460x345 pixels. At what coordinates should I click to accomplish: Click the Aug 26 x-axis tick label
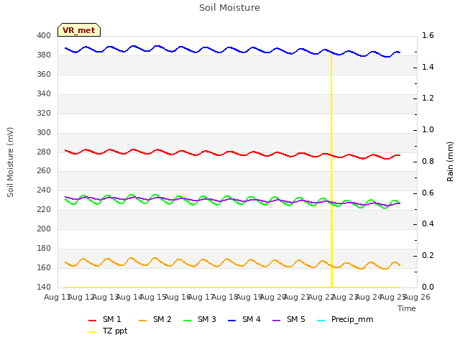pyautogui.click(x=417, y=297)
